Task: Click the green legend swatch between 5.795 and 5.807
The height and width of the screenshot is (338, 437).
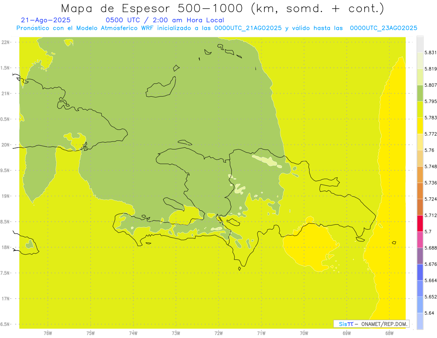Action: tap(420, 93)
